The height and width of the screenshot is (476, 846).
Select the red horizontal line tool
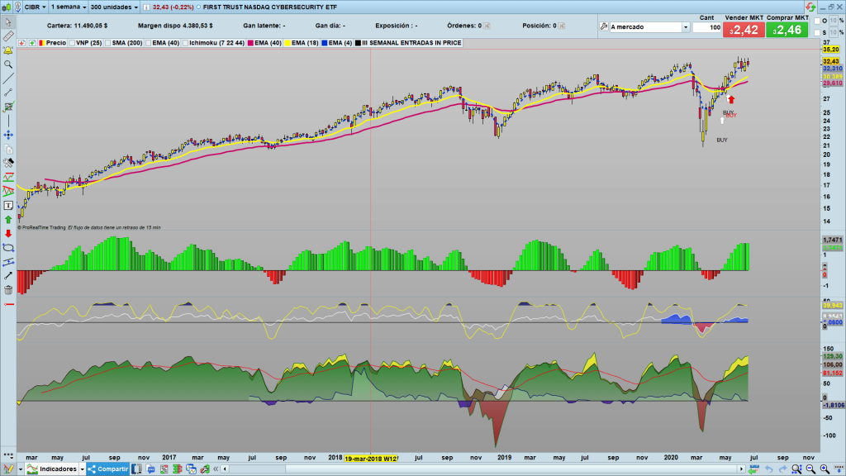[8, 304]
